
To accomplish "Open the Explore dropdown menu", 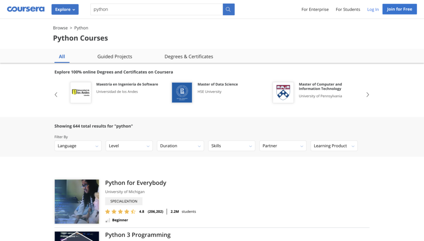I will [65, 10].
